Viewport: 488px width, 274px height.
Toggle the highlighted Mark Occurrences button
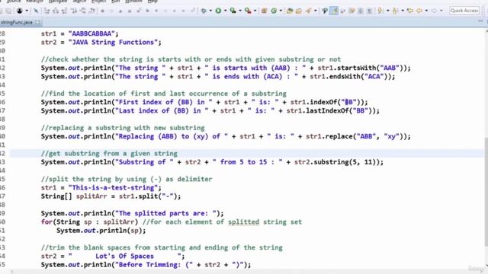[x=334, y=11]
